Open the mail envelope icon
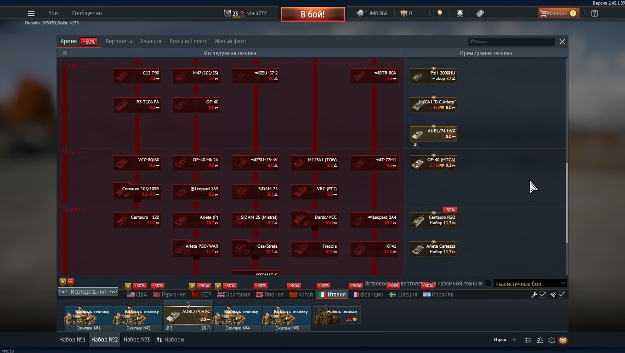This screenshot has height=353, width=625. coord(563,340)
